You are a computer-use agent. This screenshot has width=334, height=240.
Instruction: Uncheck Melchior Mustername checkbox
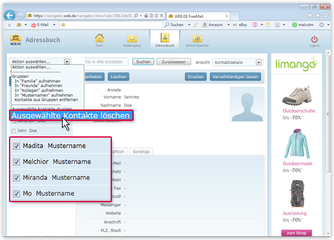[16, 162]
